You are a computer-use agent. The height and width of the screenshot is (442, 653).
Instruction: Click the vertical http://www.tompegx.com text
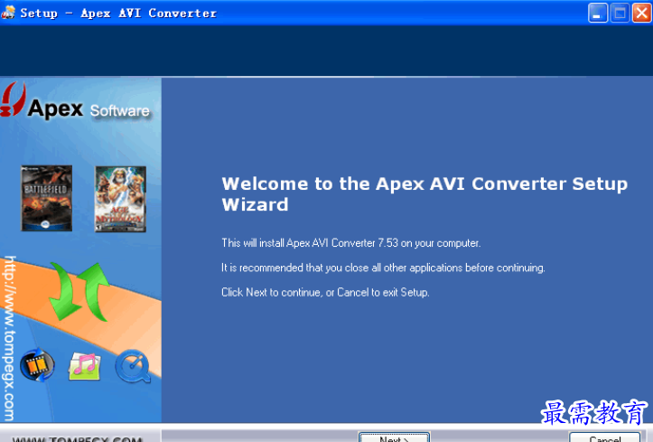point(9,338)
